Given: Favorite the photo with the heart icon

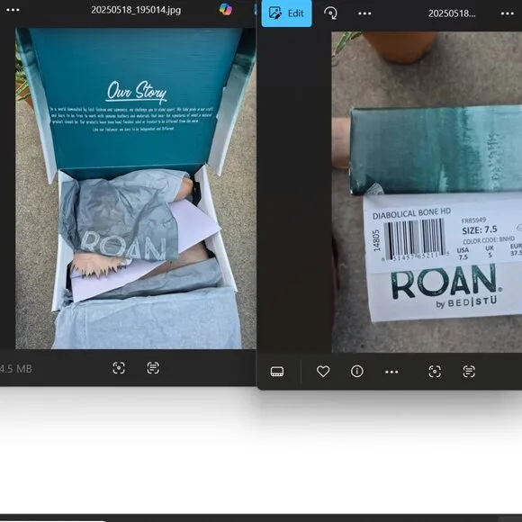Looking at the screenshot, I should pos(323,372).
